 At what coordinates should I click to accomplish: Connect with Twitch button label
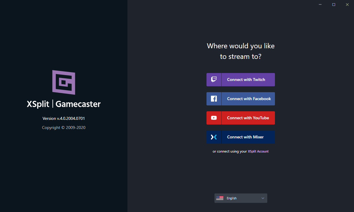pos(246,79)
